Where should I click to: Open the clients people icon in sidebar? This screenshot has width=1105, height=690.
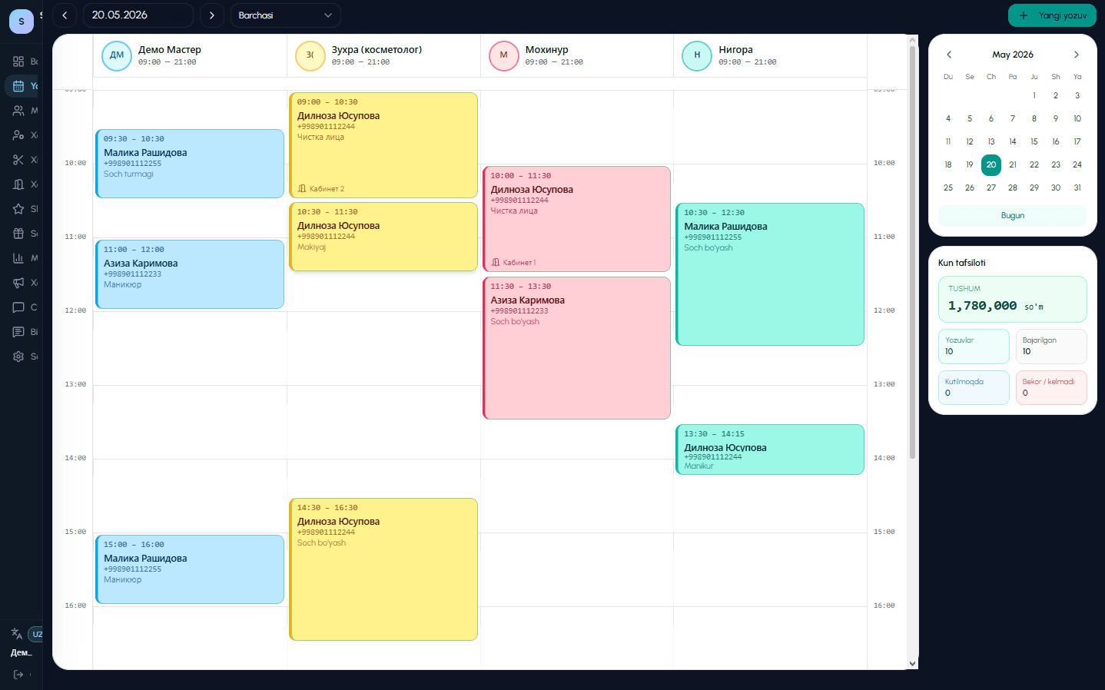[18, 111]
